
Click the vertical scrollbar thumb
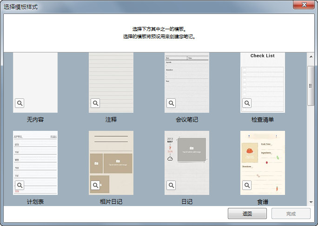click(x=311, y=86)
